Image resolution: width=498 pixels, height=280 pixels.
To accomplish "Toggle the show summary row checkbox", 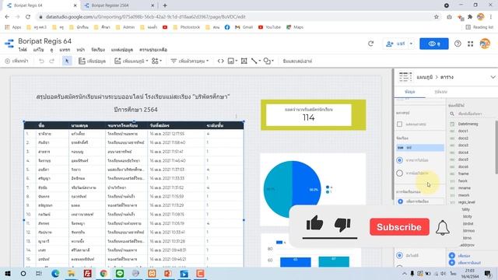I will 399,124.
